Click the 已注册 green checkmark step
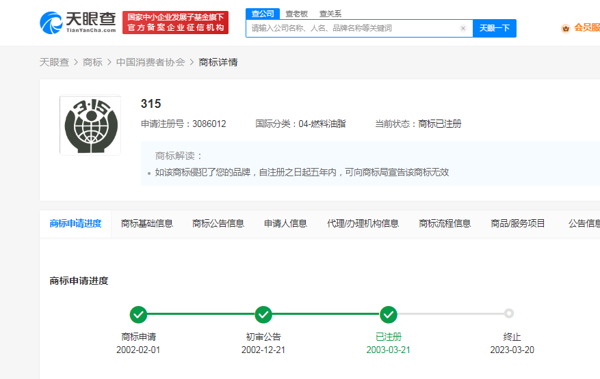Image resolution: width=600 pixels, height=379 pixels. (x=389, y=314)
